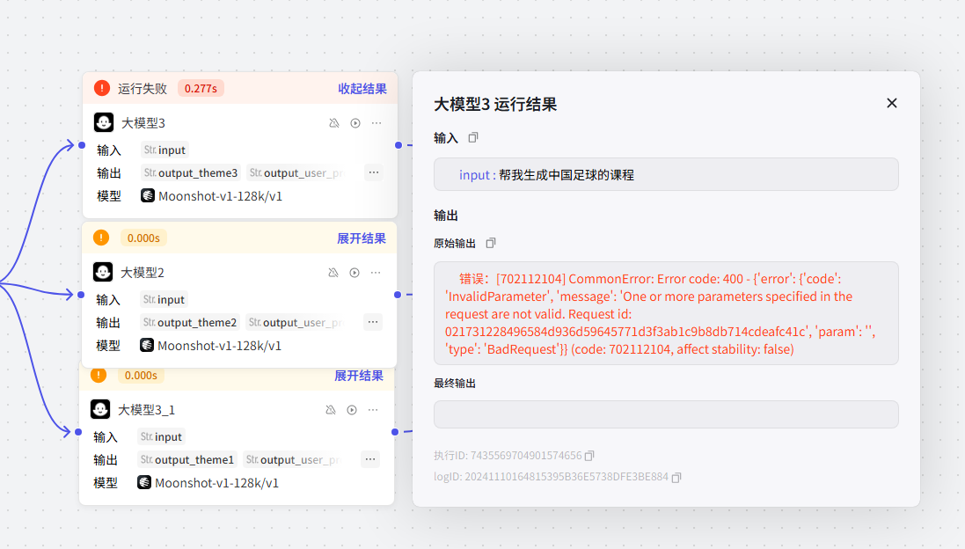
Task: Run the 大模型2 node with its play icon
Action: 355,273
